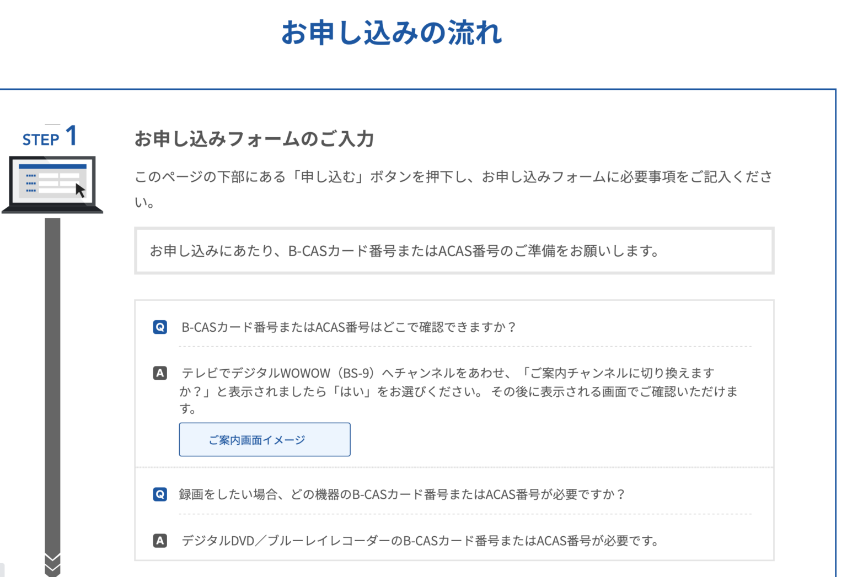The height and width of the screenshot is (577, 847).
Task: Toggle open the ご案内画面イメージ preview
Action: (264, 439)
